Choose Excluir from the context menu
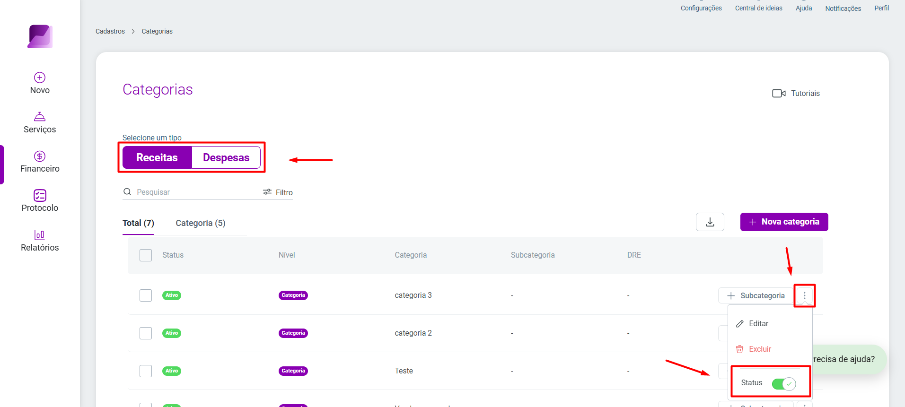This screenshot has height=407, width=905. click(x=760, y=349)
